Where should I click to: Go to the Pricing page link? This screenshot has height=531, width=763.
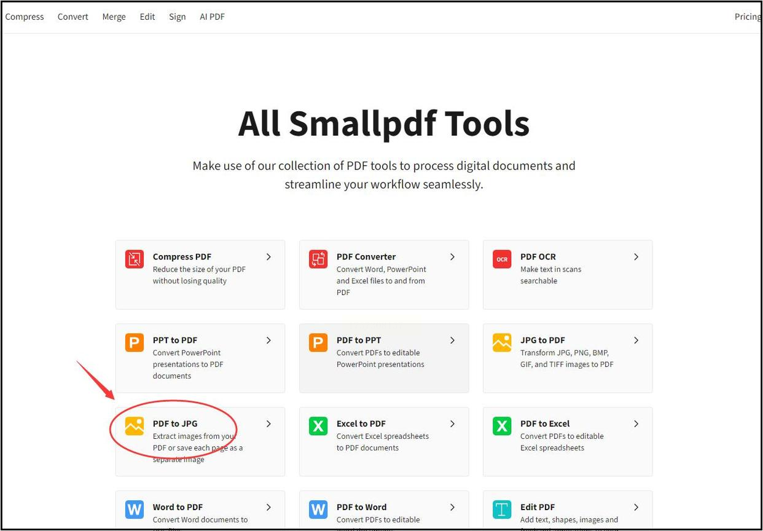(748, 17)
